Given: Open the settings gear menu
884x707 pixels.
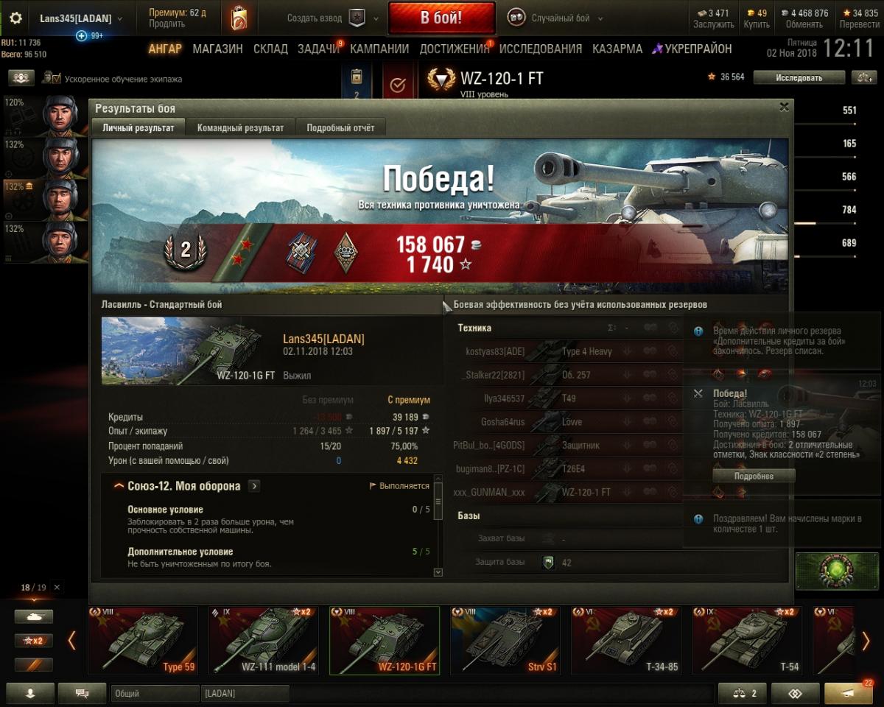Looking at the screenshot, I should (x=15, y=18).
